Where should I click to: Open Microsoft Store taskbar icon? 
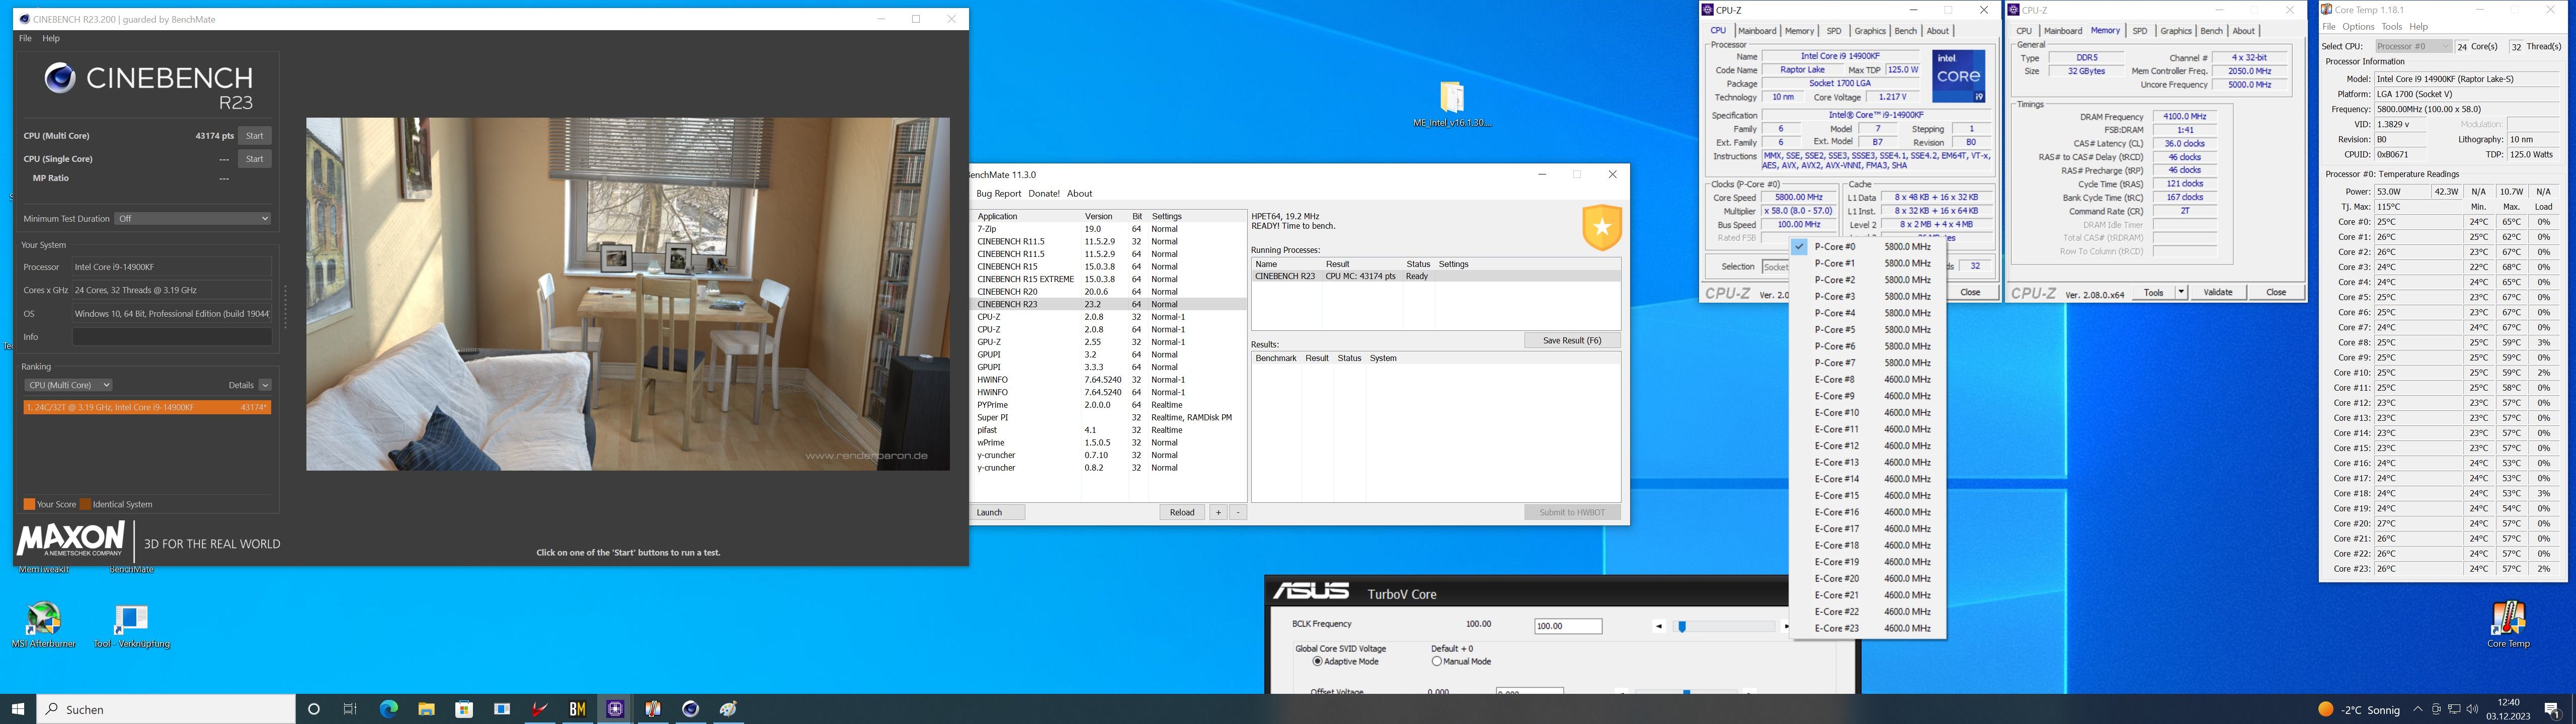(464, 709)
